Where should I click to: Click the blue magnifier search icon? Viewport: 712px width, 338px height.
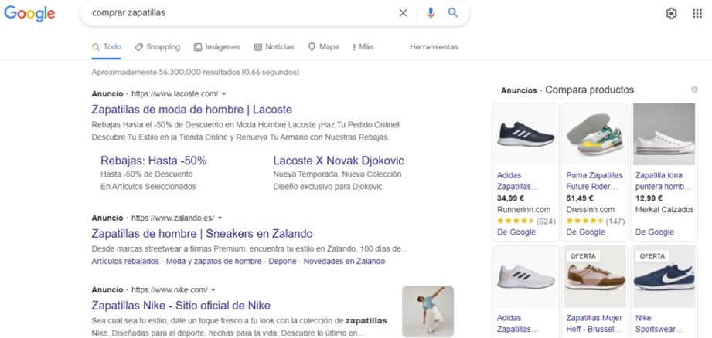[453, 12]
